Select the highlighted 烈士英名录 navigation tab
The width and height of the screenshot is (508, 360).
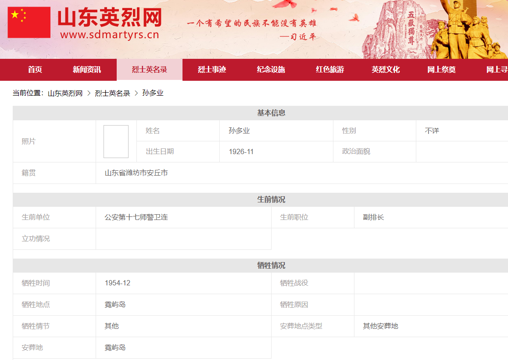(150, 70)
